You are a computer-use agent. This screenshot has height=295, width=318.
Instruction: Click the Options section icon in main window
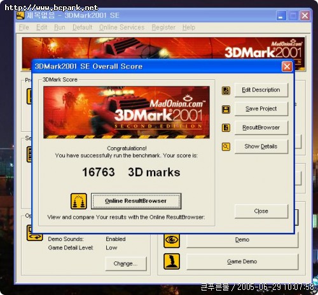[34, 233]
